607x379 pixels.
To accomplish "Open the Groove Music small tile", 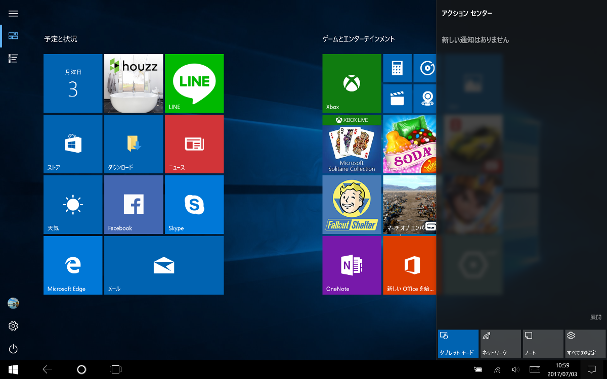I will click(x=425, y=68).
